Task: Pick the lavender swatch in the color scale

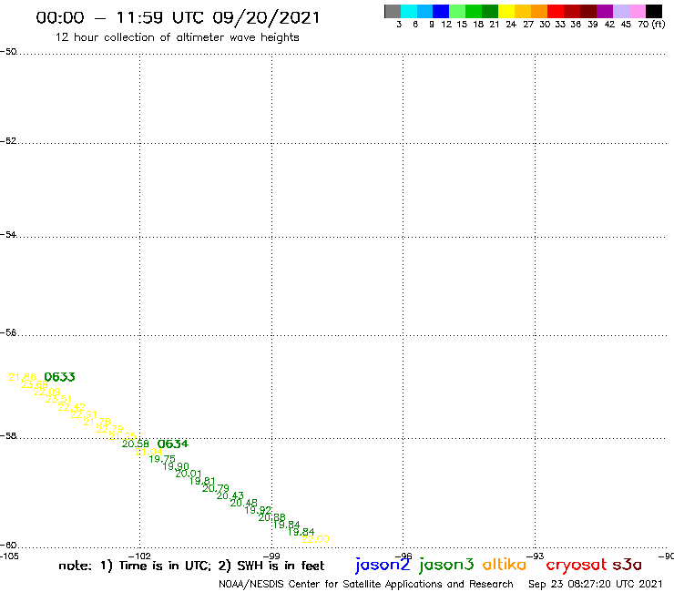Action: 621,11
